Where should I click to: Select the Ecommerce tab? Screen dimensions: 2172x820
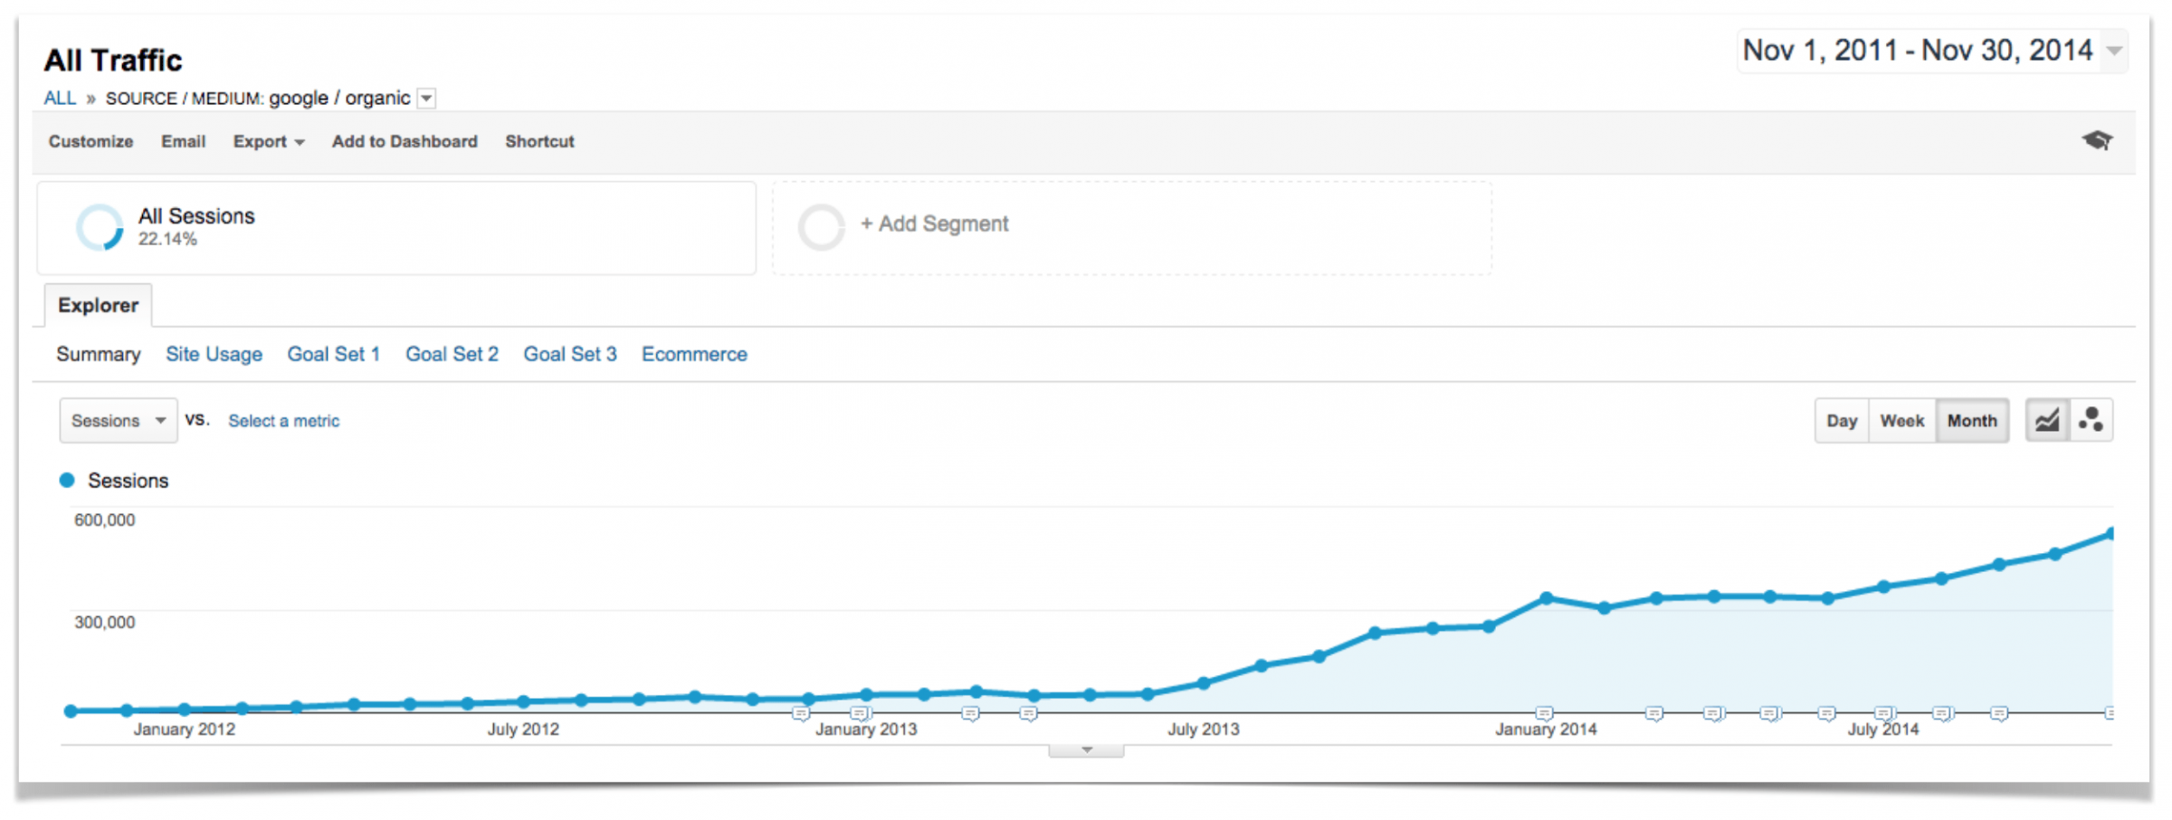[694, 354]
